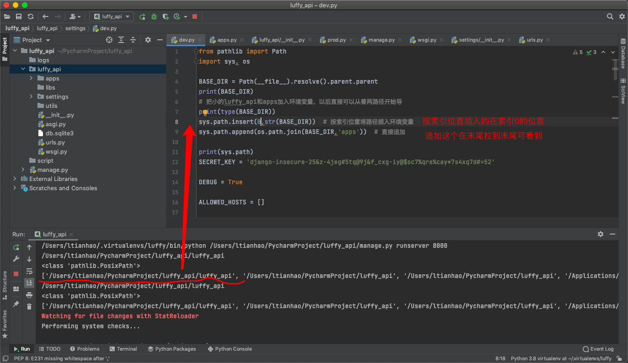Switch to the apps.py editor tab
The image size is (628, 363).
tap(227, 40)
